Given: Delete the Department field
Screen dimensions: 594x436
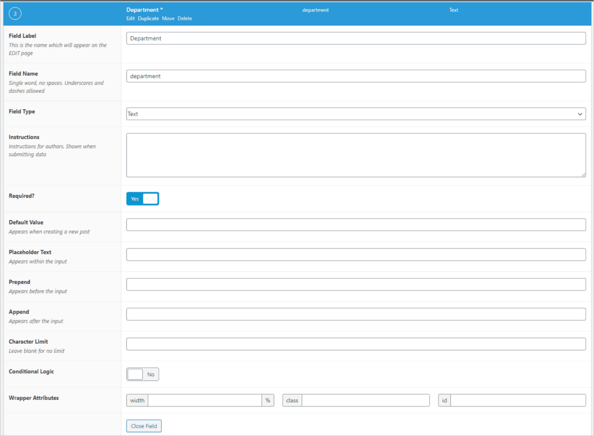Looking at the screenshot, I should [184, 19].
